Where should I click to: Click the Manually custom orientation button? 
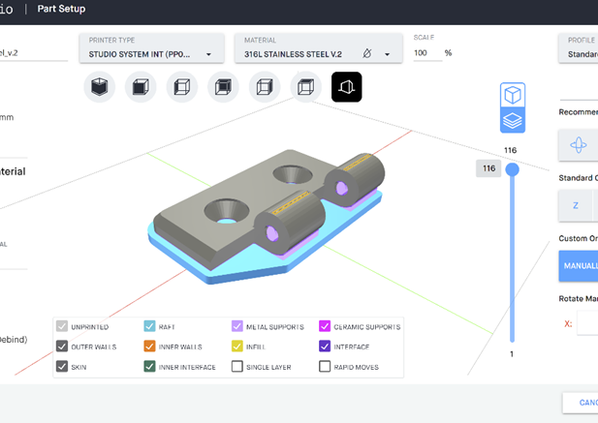[579, 264]
